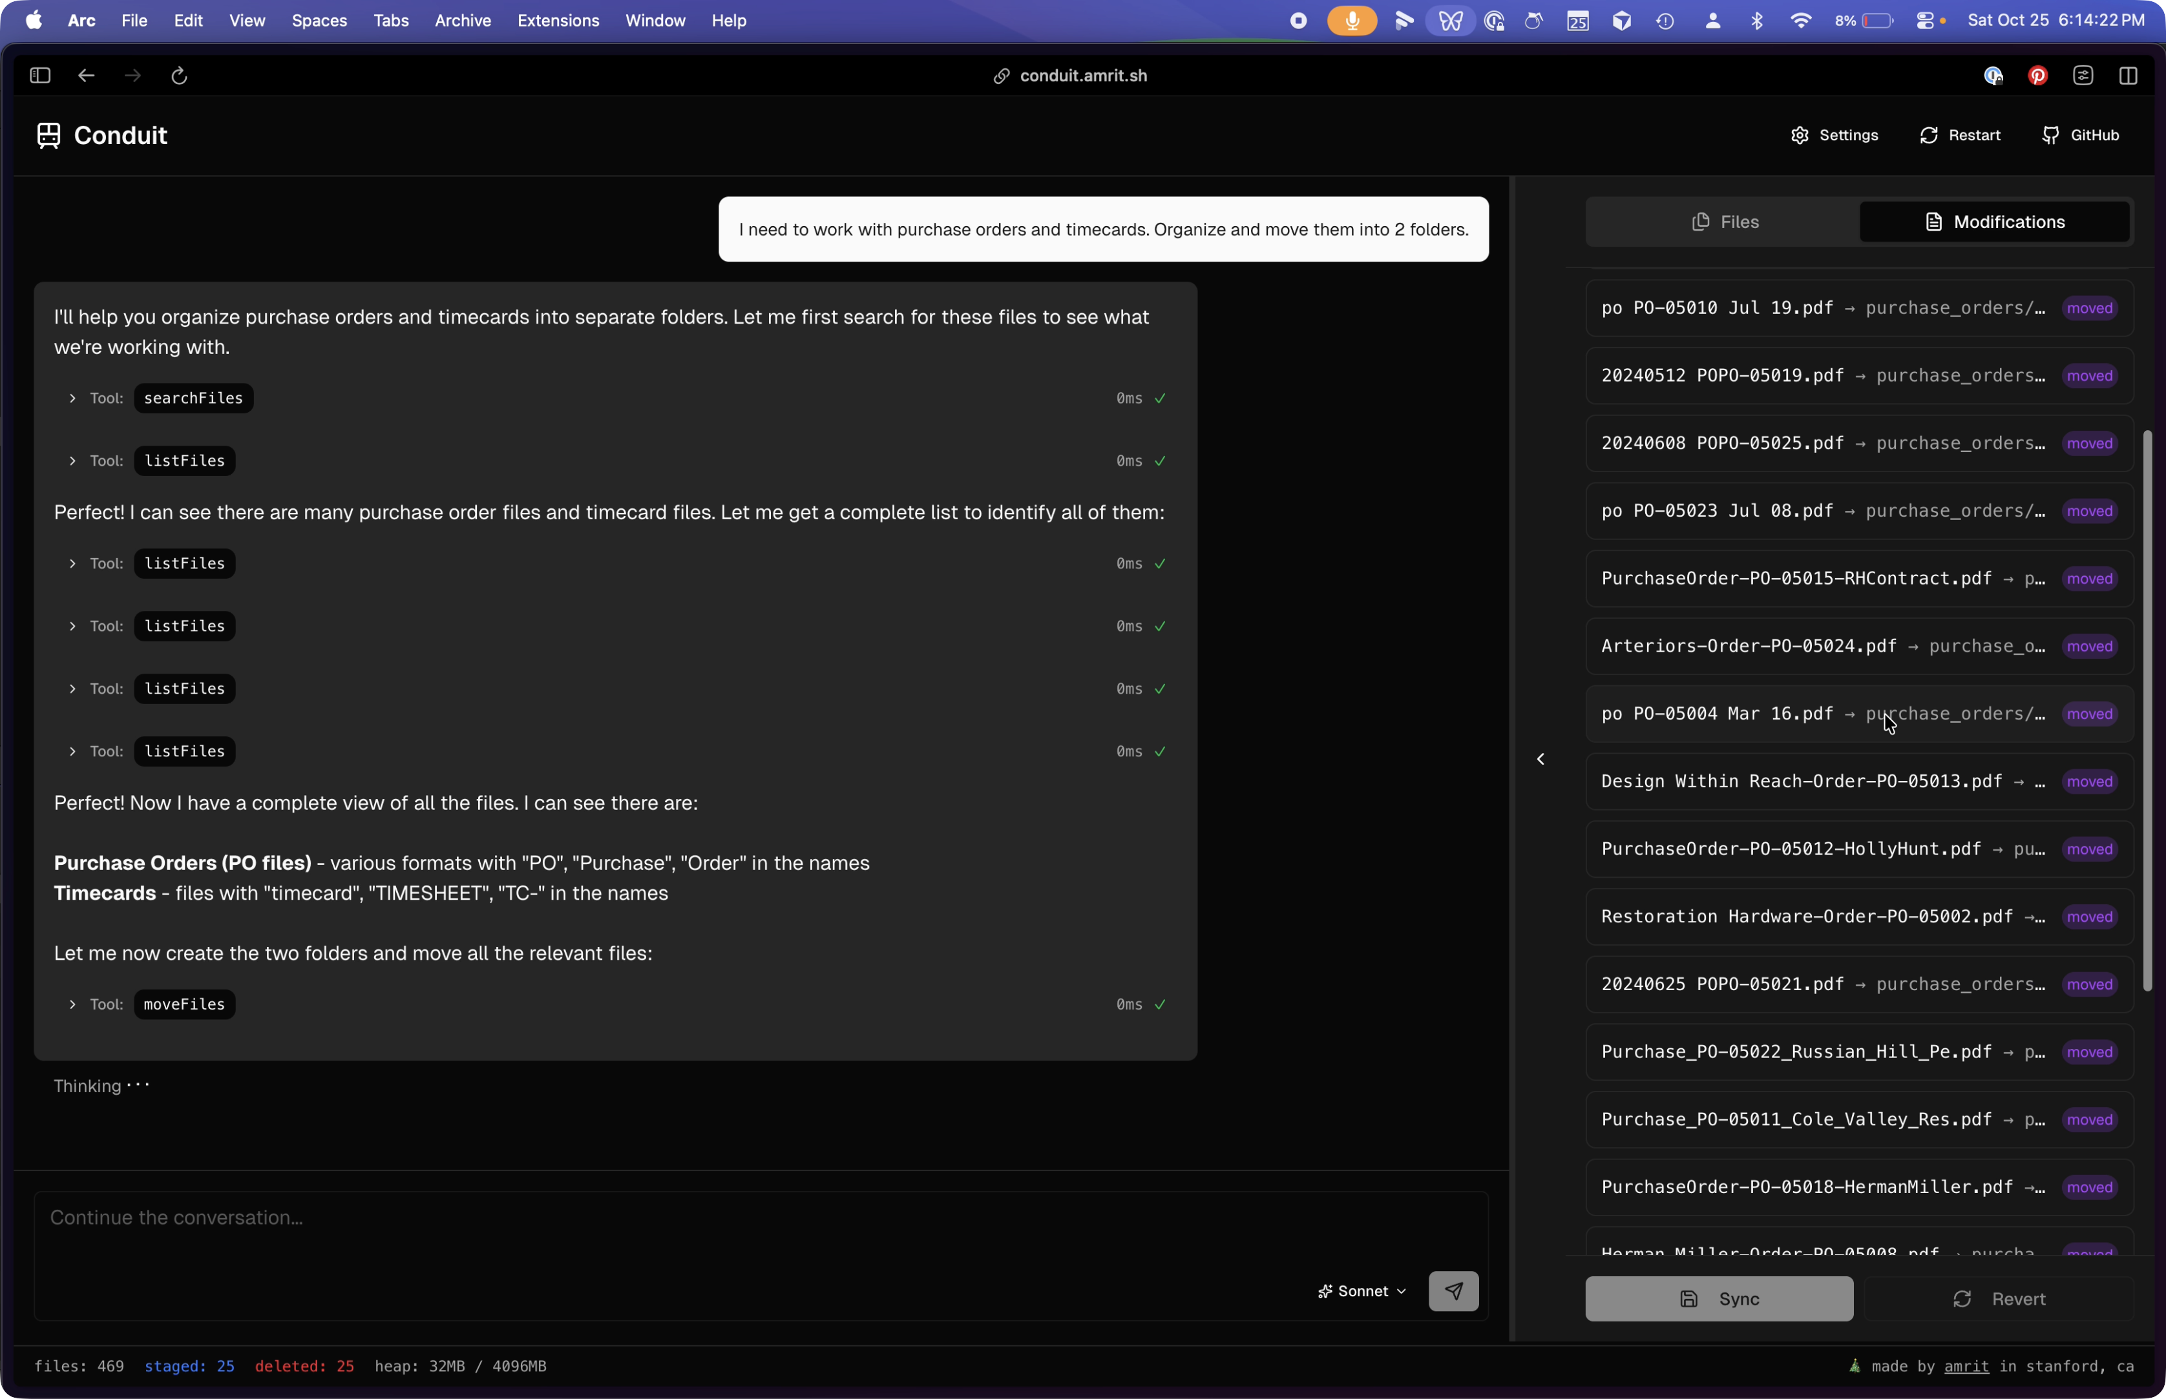Toggle the Arc sidebar icon
This screenshot has height=1399, width=2166.
click(40, 76)
